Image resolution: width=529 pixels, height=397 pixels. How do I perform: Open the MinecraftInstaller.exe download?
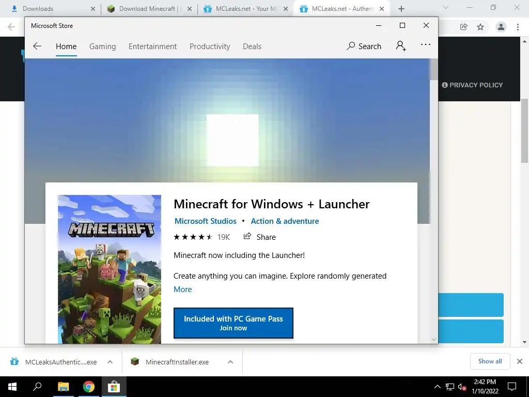coord(169,362)
